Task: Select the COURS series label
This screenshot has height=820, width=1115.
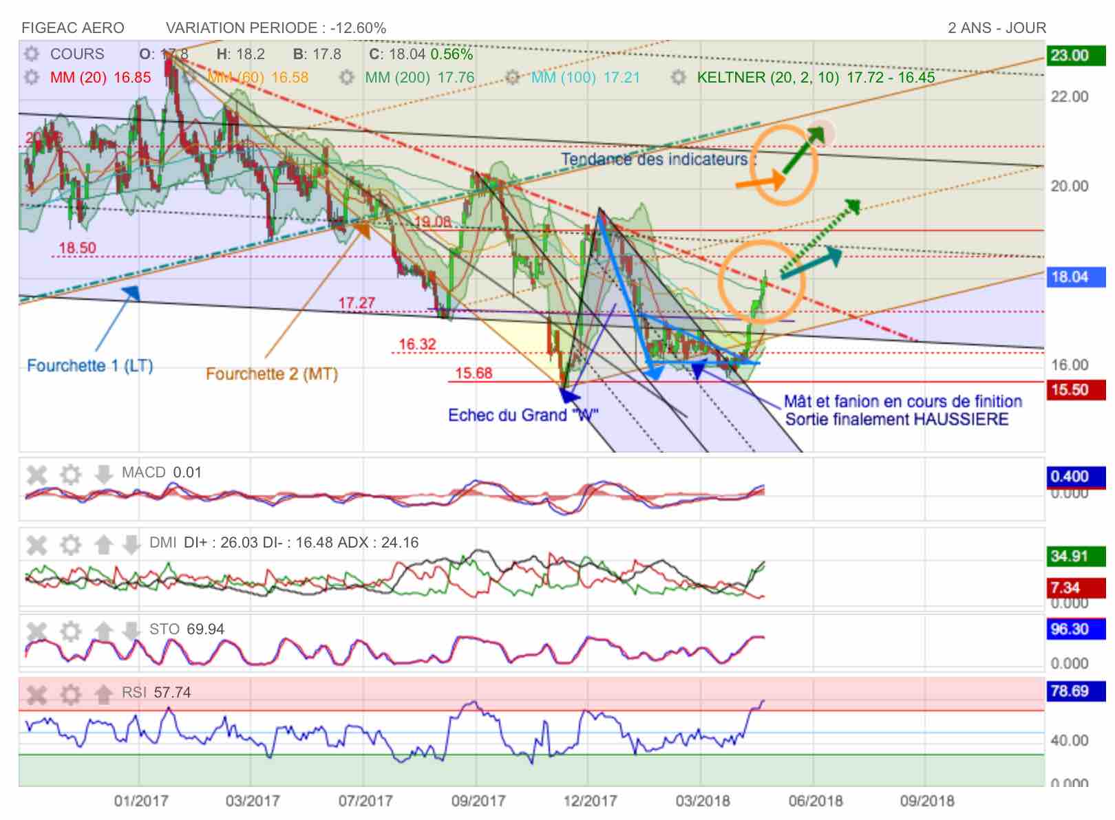Action: [x=77, y=54]
